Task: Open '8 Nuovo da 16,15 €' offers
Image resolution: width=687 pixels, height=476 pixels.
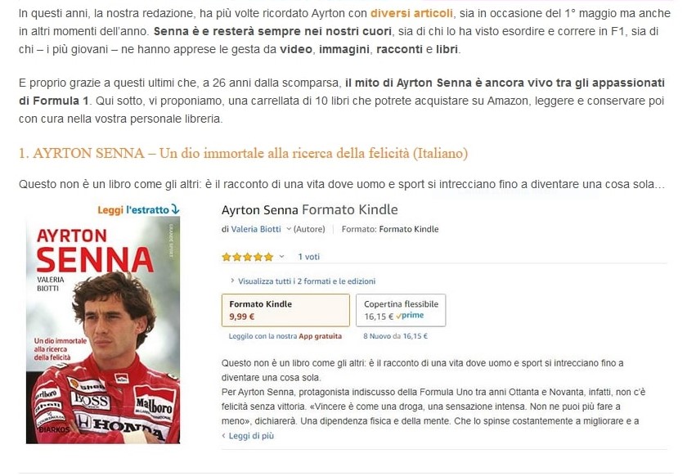Action: [x=395, y=335]
